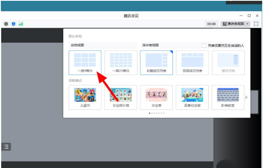Click the blue security shield icon

13,24
